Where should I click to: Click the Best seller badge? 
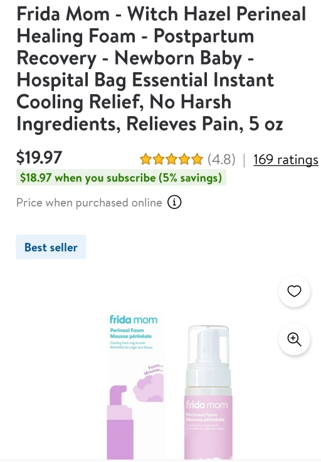point(51,247)
